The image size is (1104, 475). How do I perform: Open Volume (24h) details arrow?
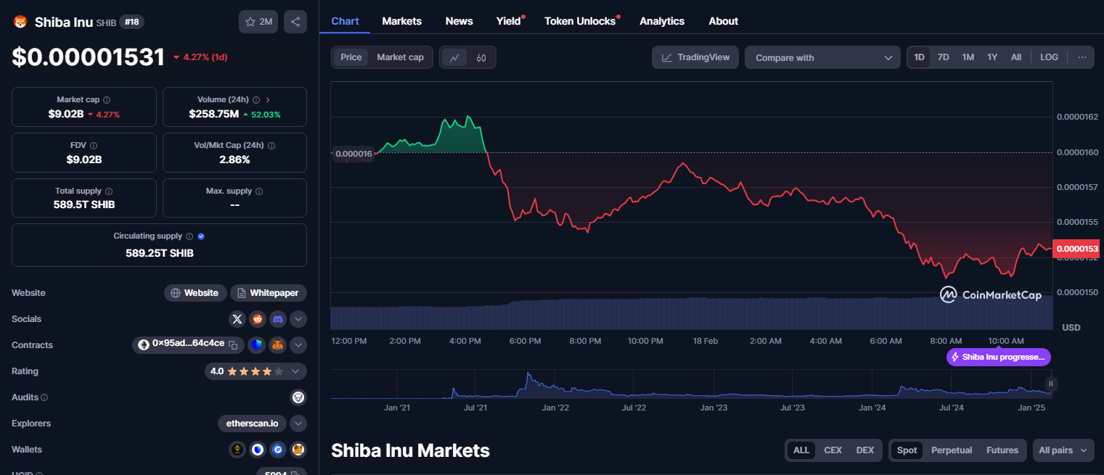(268, 99)
